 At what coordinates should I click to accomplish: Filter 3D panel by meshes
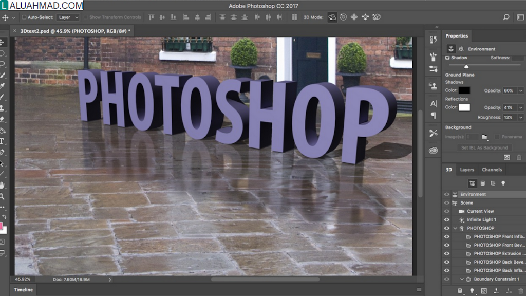[483, 183]
